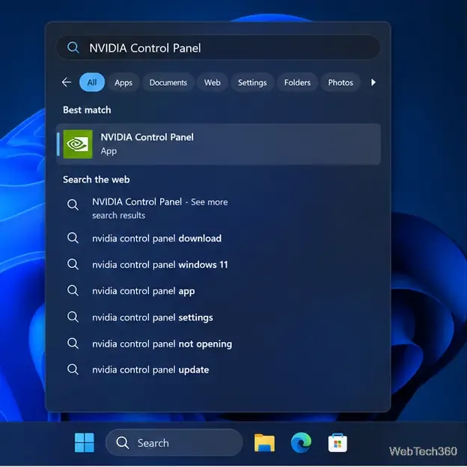This screenshot has width=467, height=467.
Task: Click magnifier icon beside 'update' suggestion
Action: click(73, 369)
